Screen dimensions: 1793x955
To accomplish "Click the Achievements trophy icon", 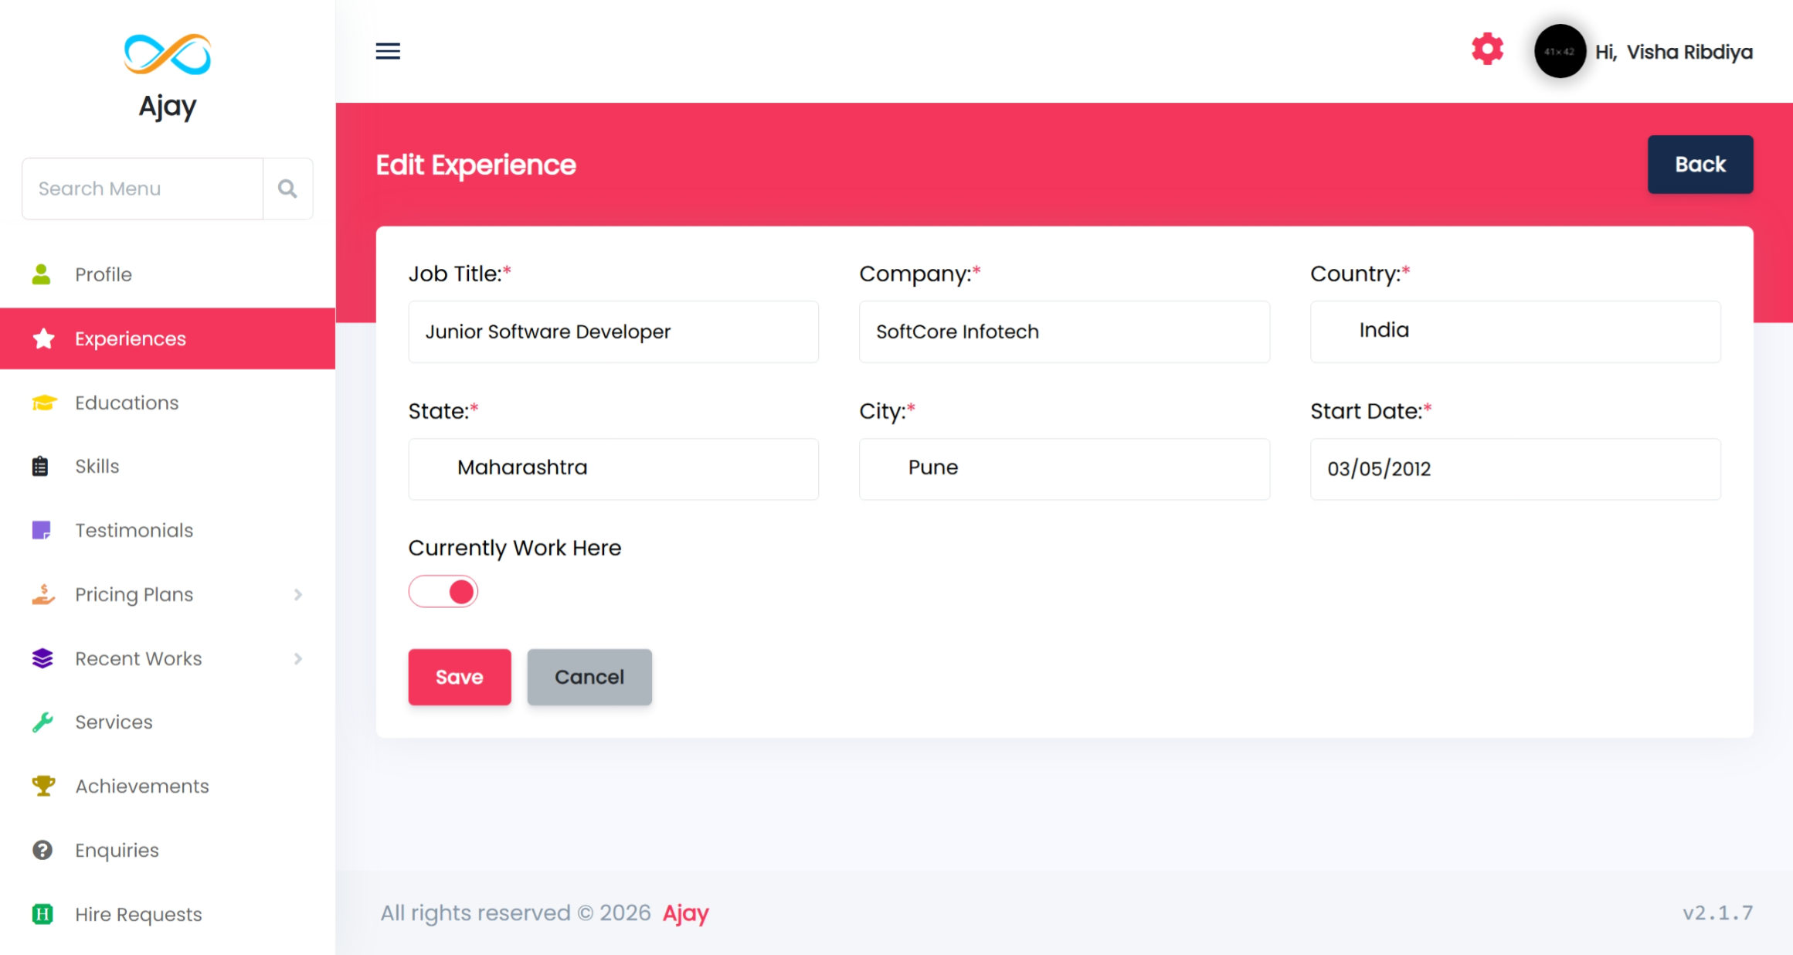I will click(43, 786).
